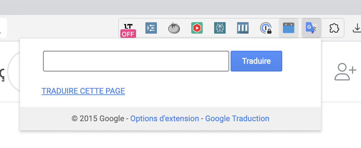Click the teal geometric Perplexity-style extension icon
361x148 pixels.
tap(220, 28)
